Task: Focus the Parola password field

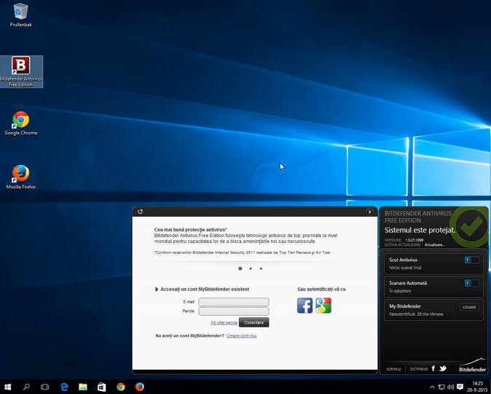Action: coord(234,311)
